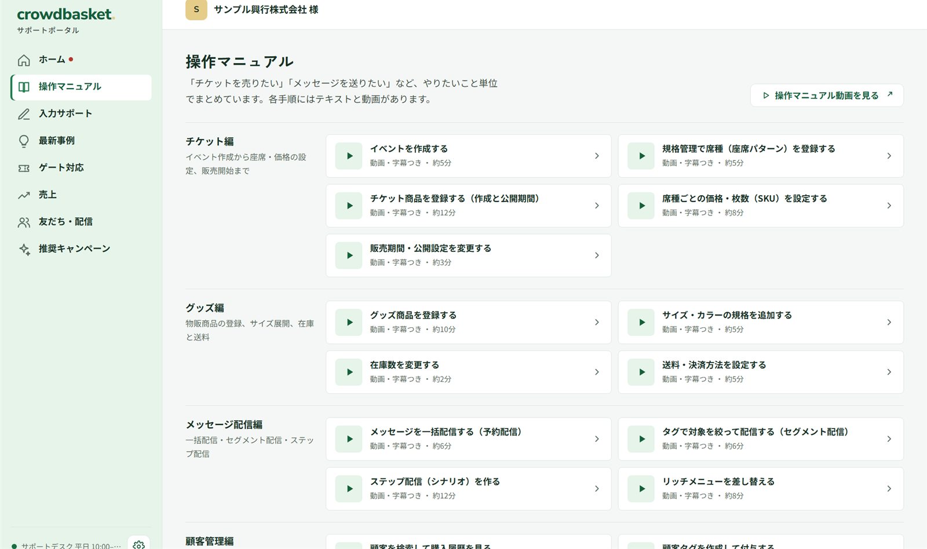This screenshot has width=927, height=549.
Task: Play the 規格管理で席種 video icon
Action: (x=641, y=156)
